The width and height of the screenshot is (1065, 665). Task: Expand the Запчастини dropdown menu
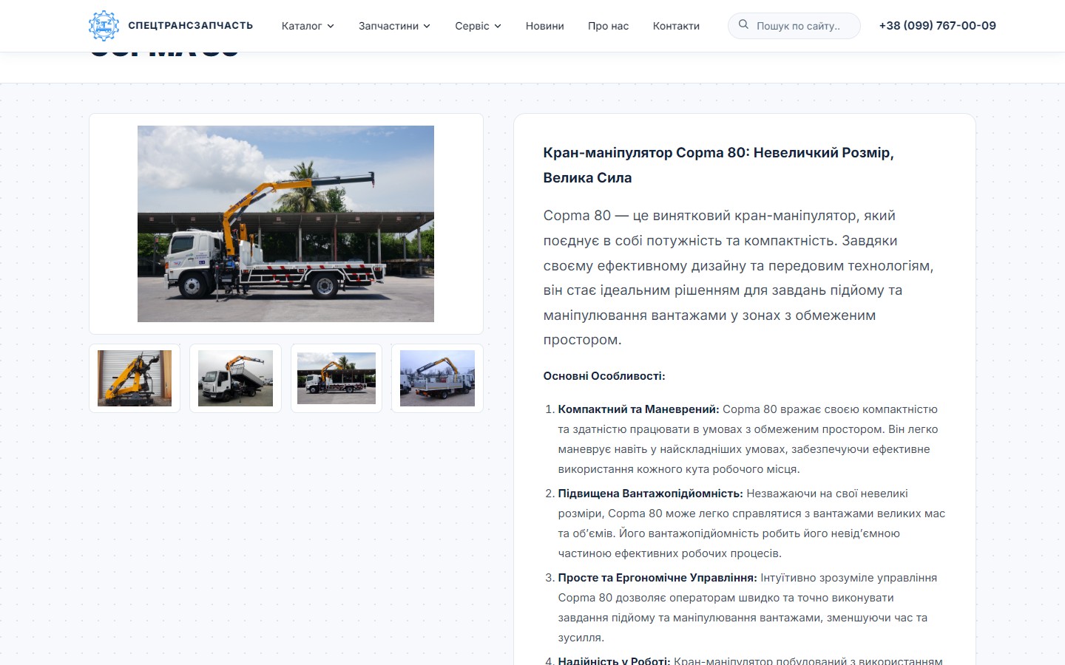tap(394, 26)
